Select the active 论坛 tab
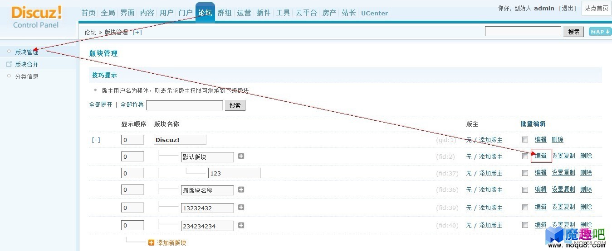The width and height of the screenshot is (612, 251). (205, 12)
